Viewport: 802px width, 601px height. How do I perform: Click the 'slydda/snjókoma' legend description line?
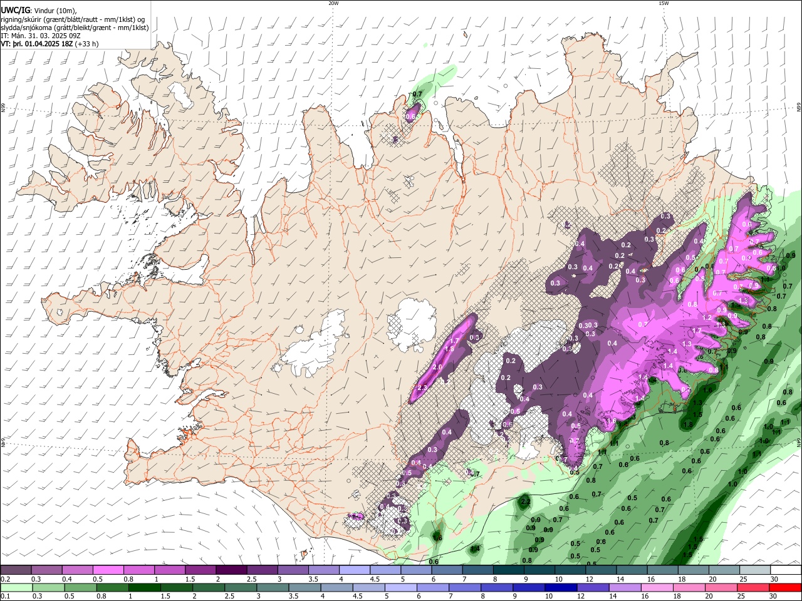pos(75,28)
